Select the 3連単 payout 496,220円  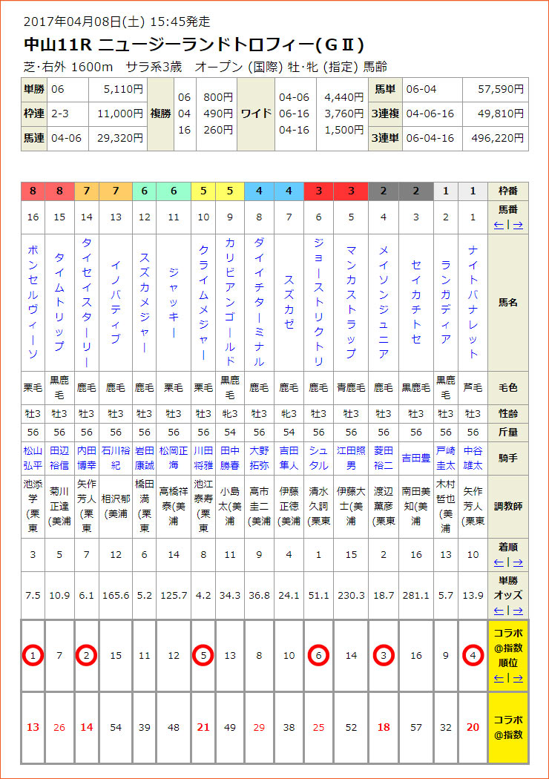click(x=498, y=138)
